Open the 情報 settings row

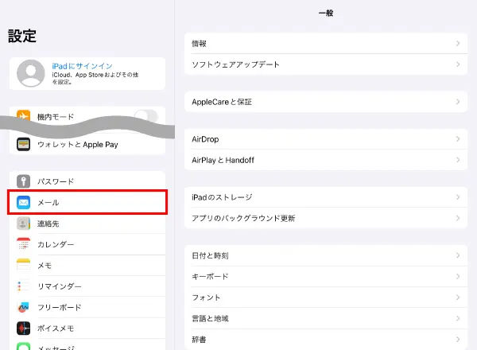[326, 44]
